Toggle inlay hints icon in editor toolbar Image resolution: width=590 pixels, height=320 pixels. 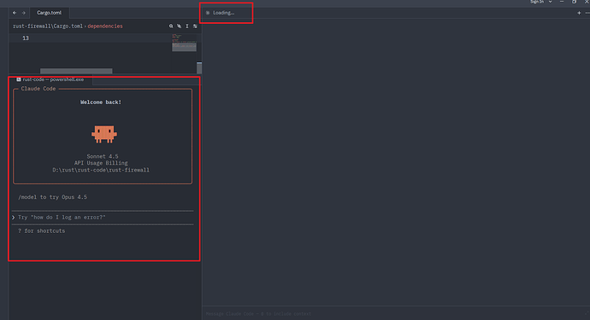[x=179, y=26]
